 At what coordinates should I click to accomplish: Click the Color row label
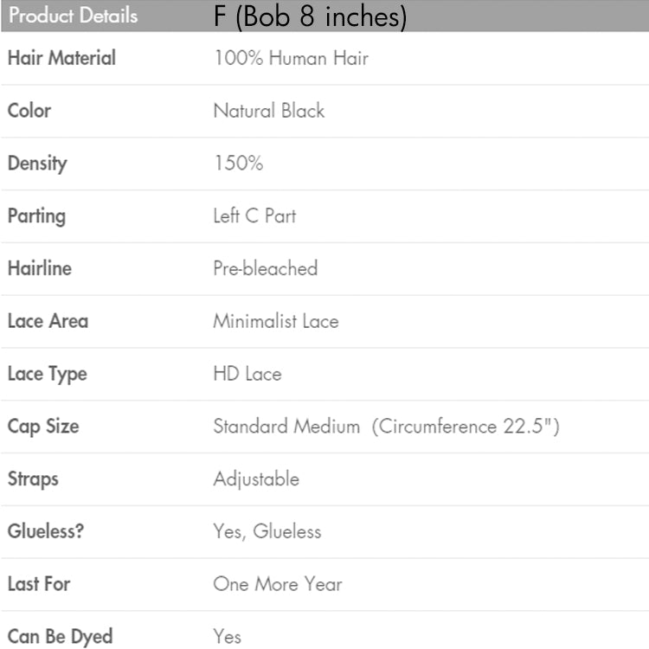[29, 111]
